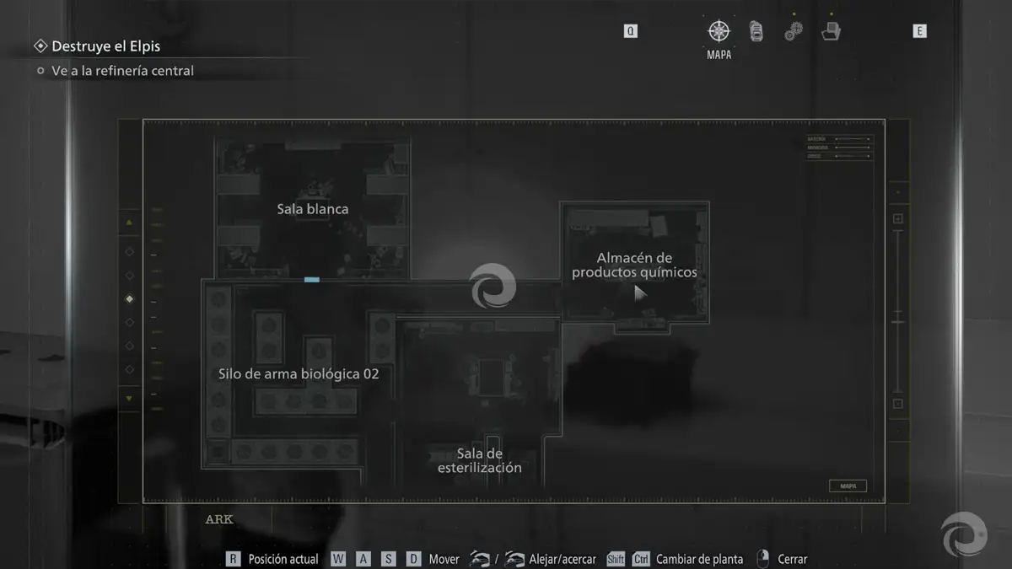Click the MAPA button in the map corner
Image resolution: width=1012 pixels, height=569 pixels.
(848, 486)
